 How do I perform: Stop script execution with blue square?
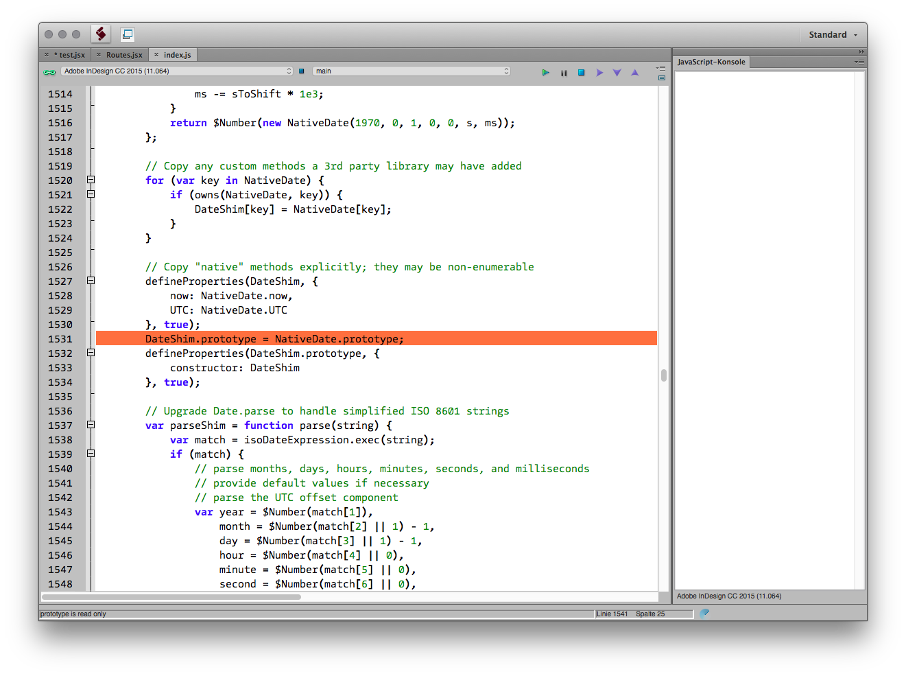click(582, 72)
